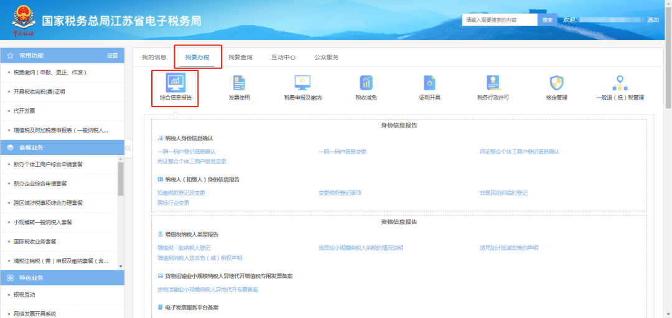Open the 发票使用 icon
This screenshot has height=318, width=672.
click(x=239, y=82)
